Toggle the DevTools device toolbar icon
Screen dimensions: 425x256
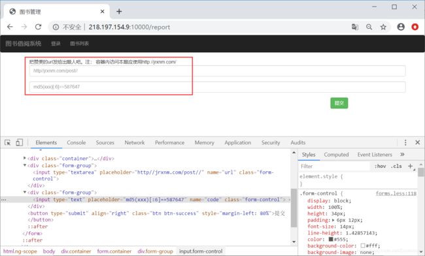coord(19,142)
